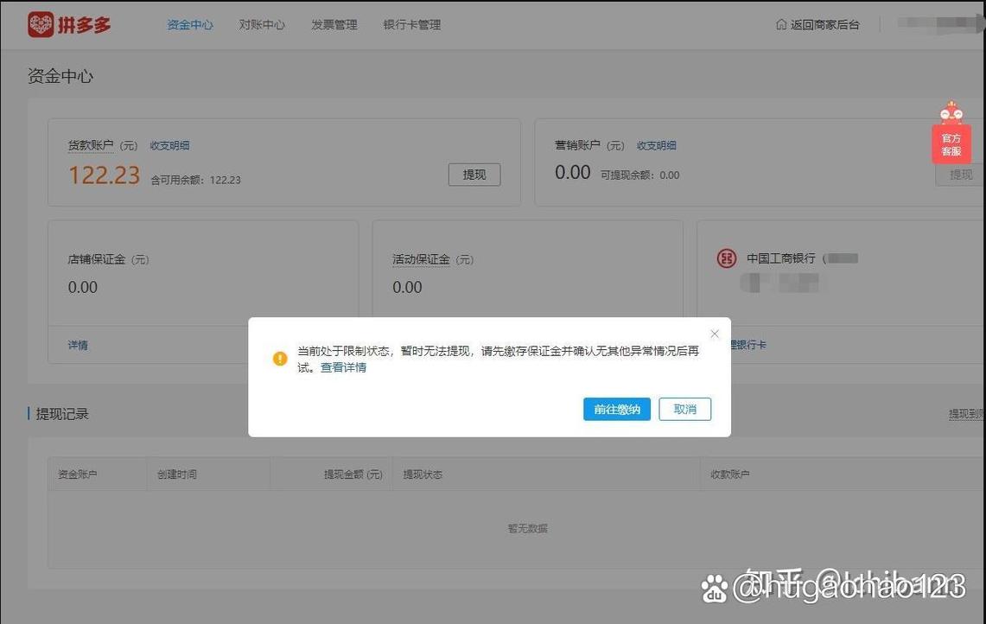The width and height of the screenshot is (986, 624).
Task: Click 查看详情 link in dialog
Action: pyautogui.click(x=343, y=367)
